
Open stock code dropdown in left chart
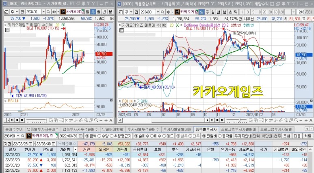coord(43,12)
